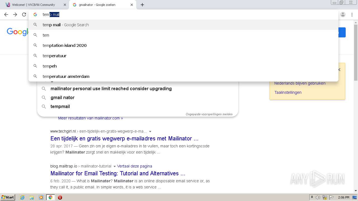
Task: Select the 'tem' omnibox suggestion
Action: pos(183,35)
